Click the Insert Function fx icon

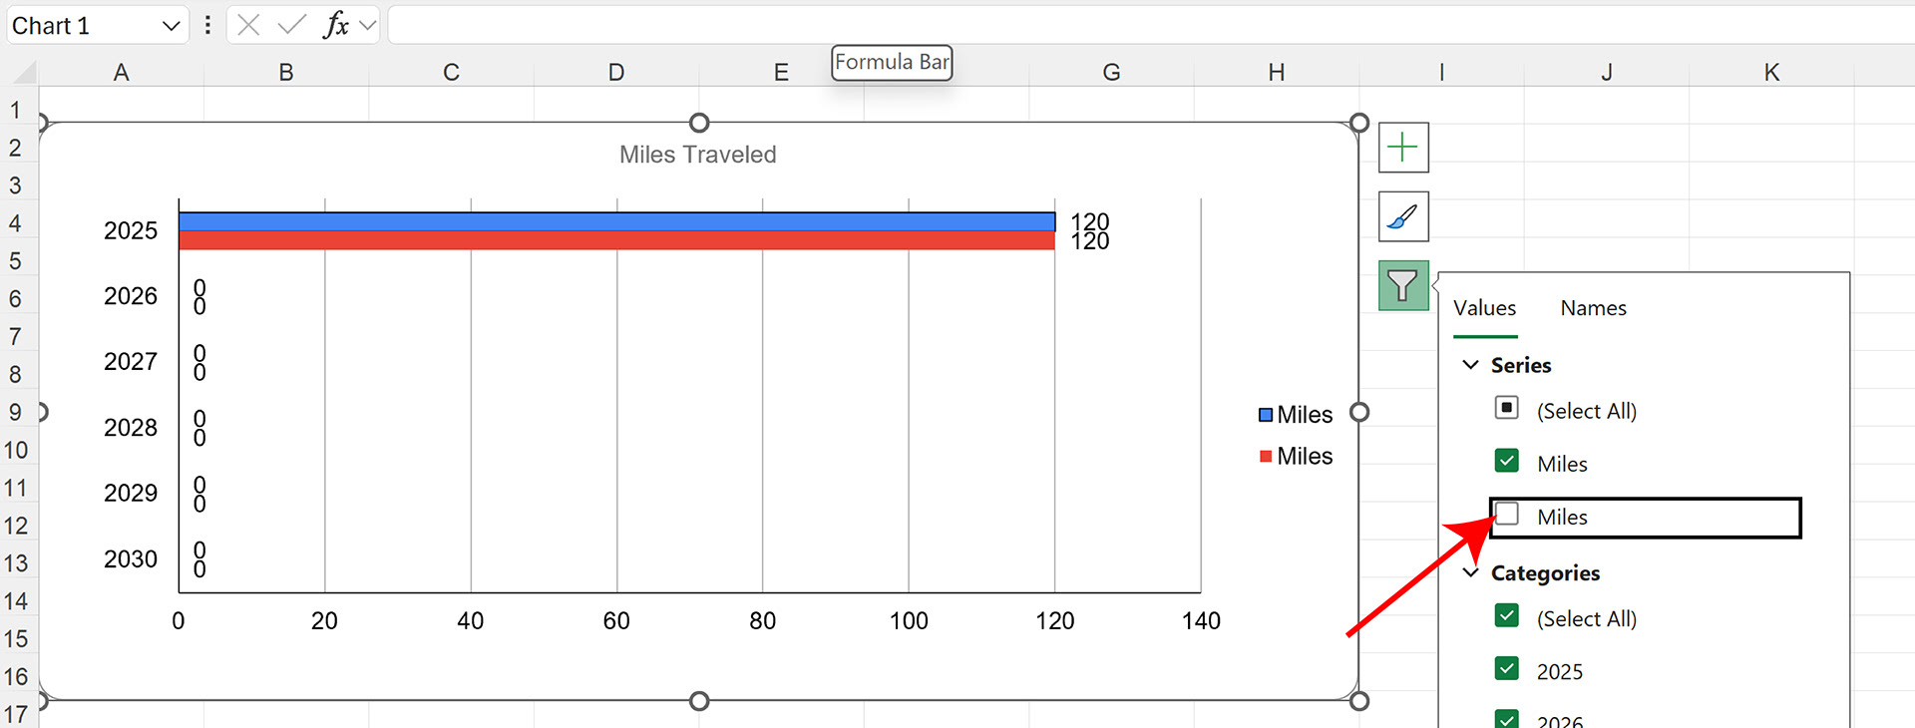coord(336,25)
